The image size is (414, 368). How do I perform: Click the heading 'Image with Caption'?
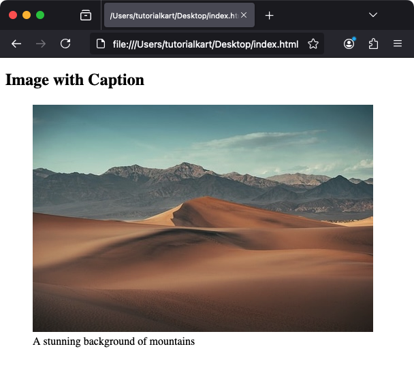point(75,80)
